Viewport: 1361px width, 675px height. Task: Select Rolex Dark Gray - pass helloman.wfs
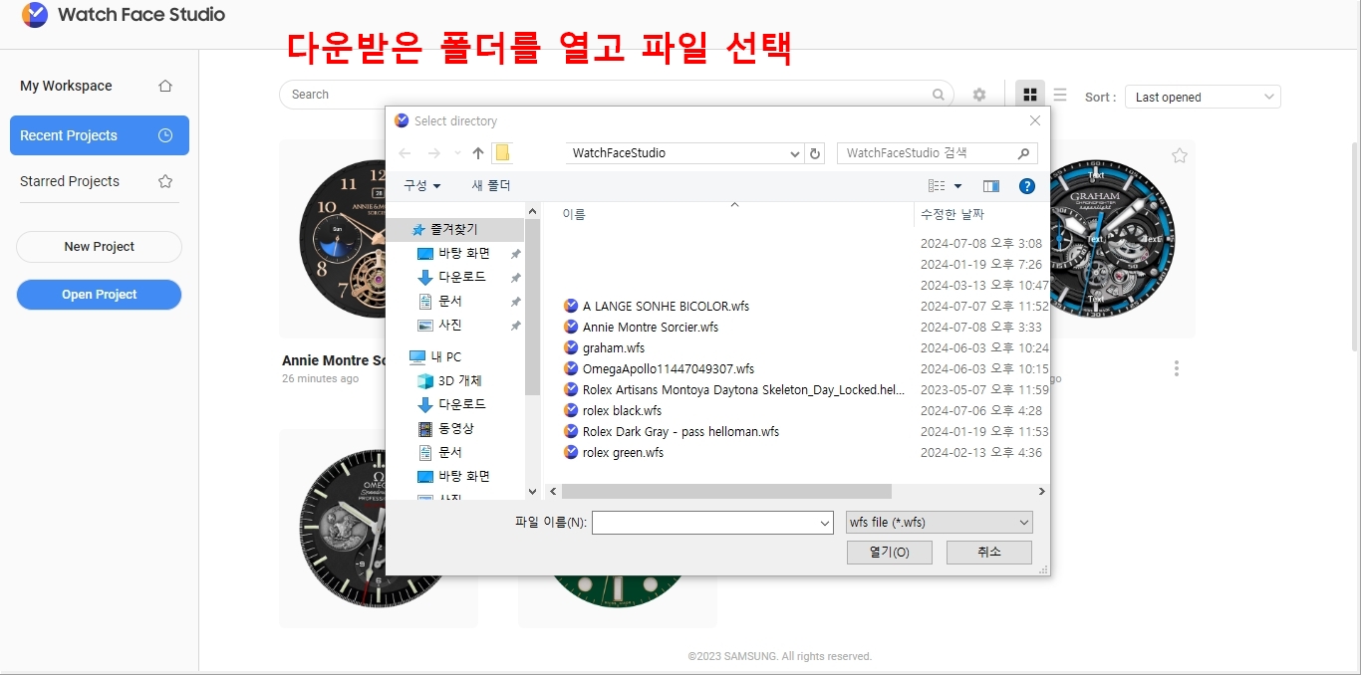click(x=680, y=431)
